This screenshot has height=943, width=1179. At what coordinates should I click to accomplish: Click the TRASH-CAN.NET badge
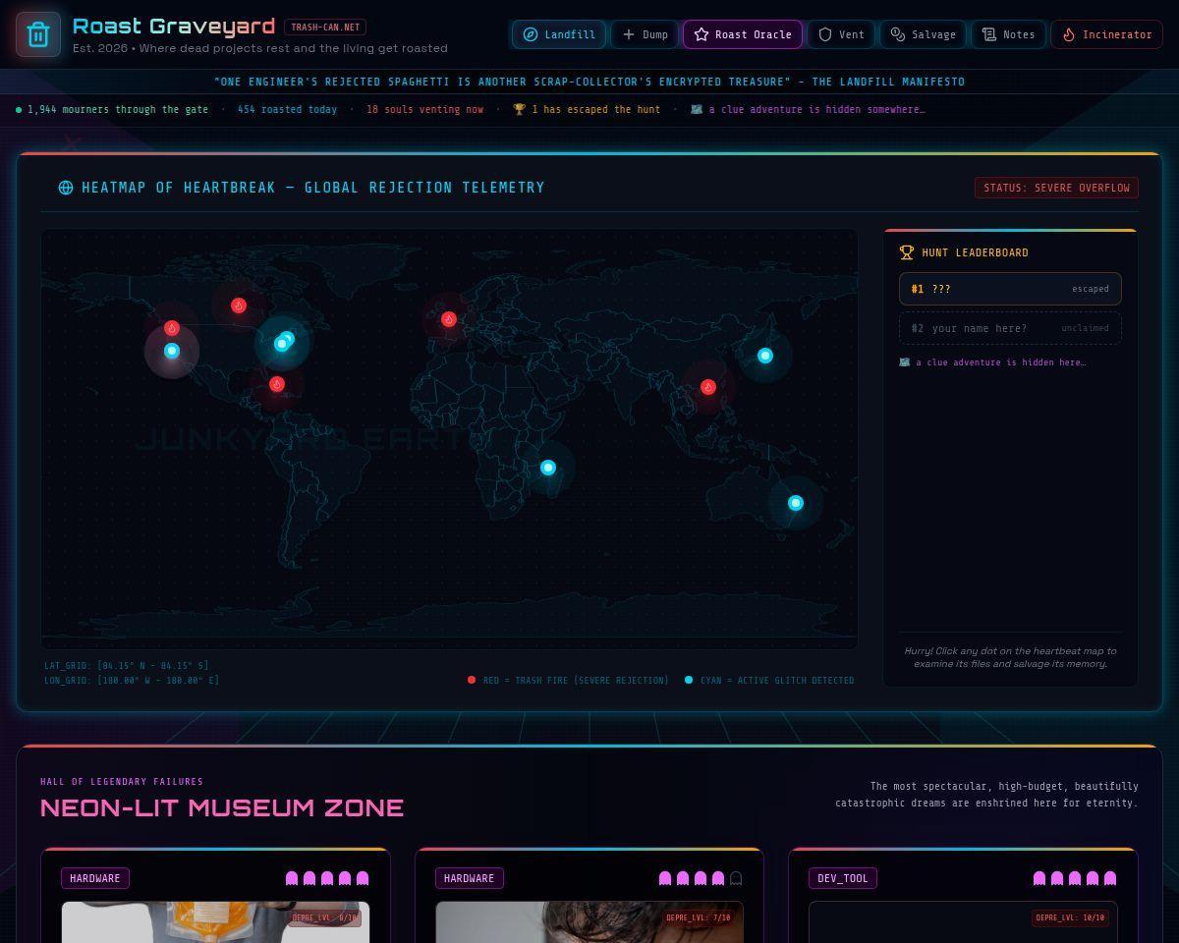(x=325, y=27)
